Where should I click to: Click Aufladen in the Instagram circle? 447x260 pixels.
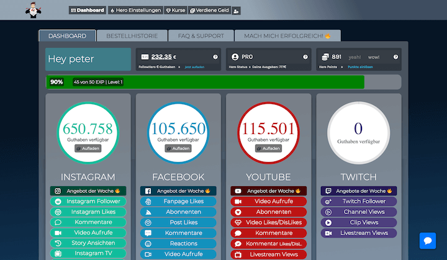[88, 148]
